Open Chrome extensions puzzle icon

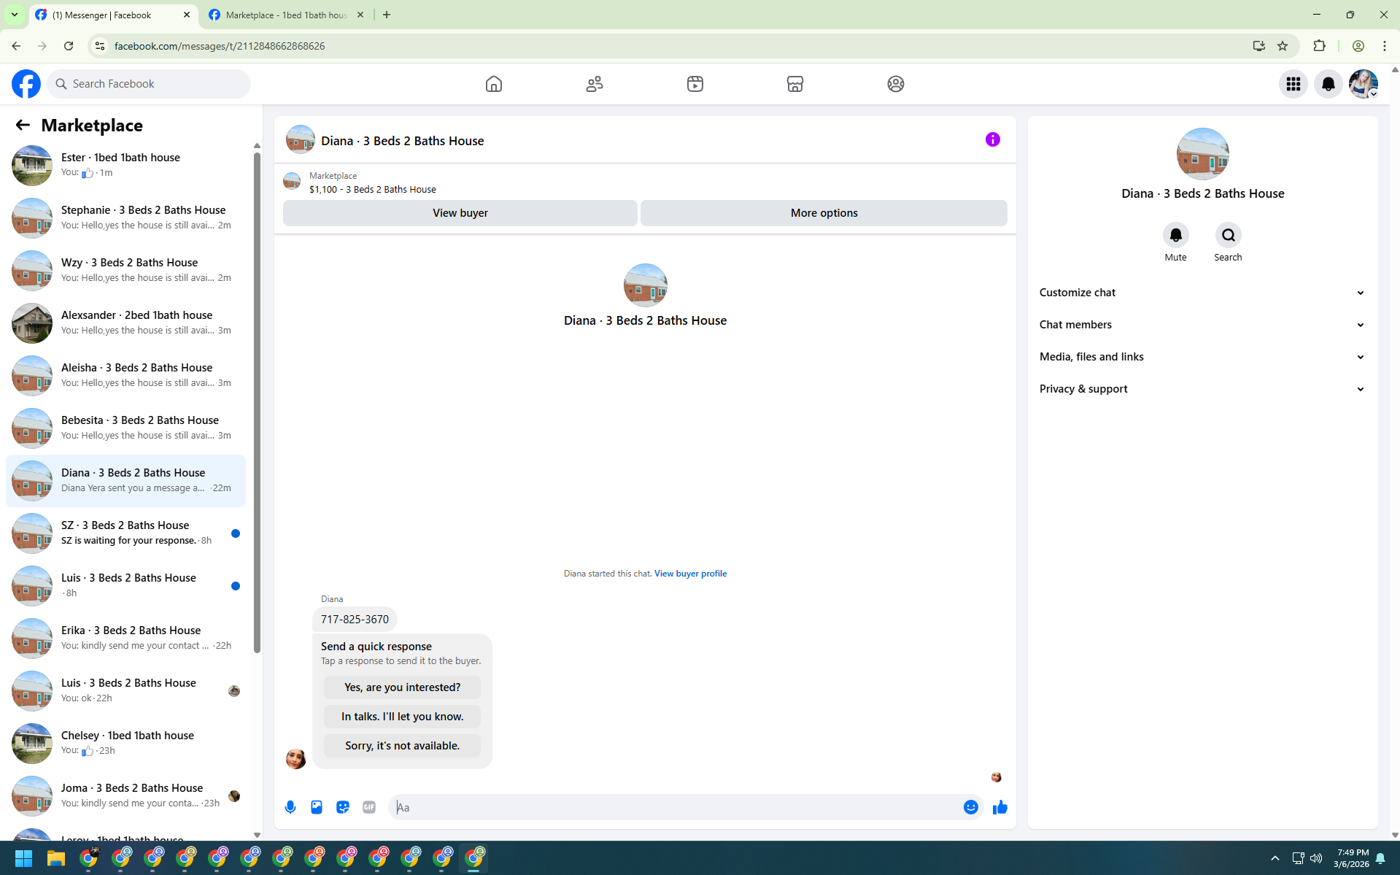point(1319,46)
